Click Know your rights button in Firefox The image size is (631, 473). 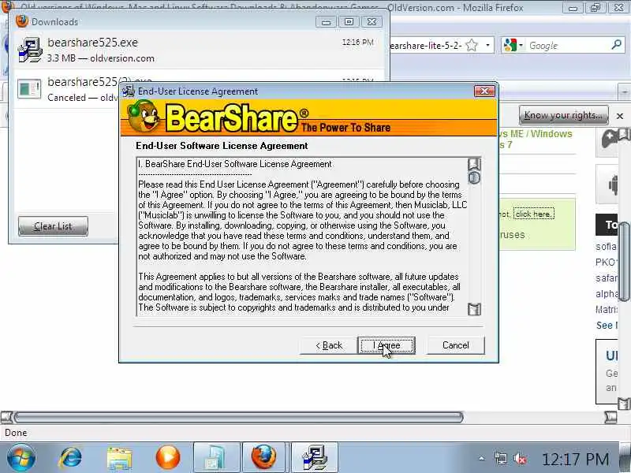(563, 115)
